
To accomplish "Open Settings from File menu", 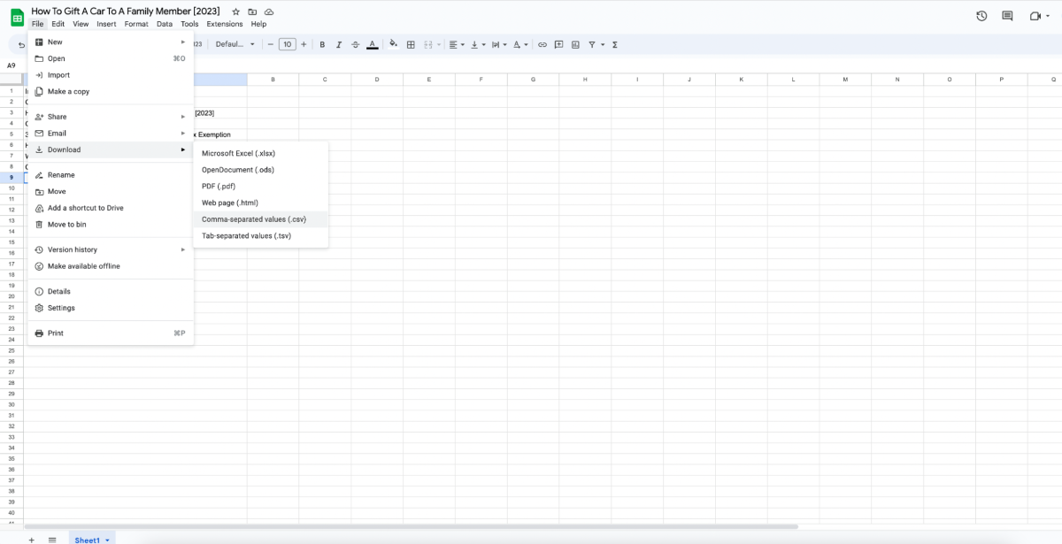I will tap(111, 308).
